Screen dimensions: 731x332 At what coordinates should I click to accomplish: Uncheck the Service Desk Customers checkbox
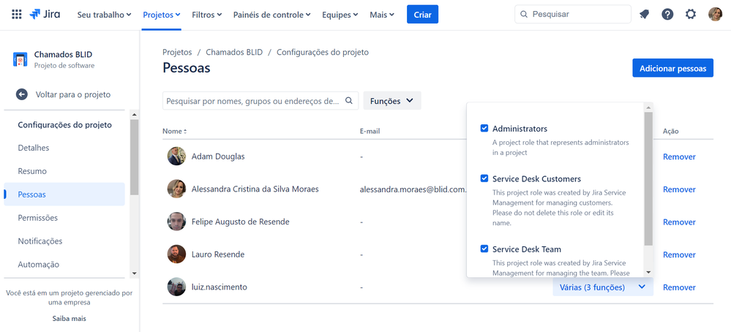click(484, 178)
